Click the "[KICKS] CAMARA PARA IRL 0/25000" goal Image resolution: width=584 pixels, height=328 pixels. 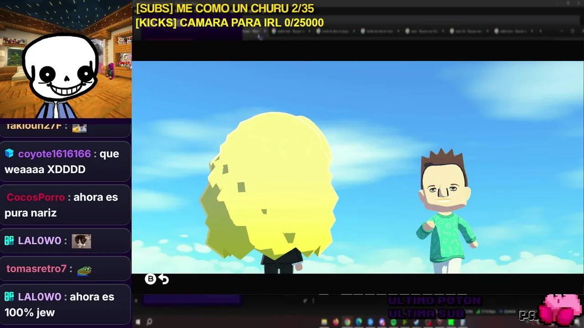point(229,23)
